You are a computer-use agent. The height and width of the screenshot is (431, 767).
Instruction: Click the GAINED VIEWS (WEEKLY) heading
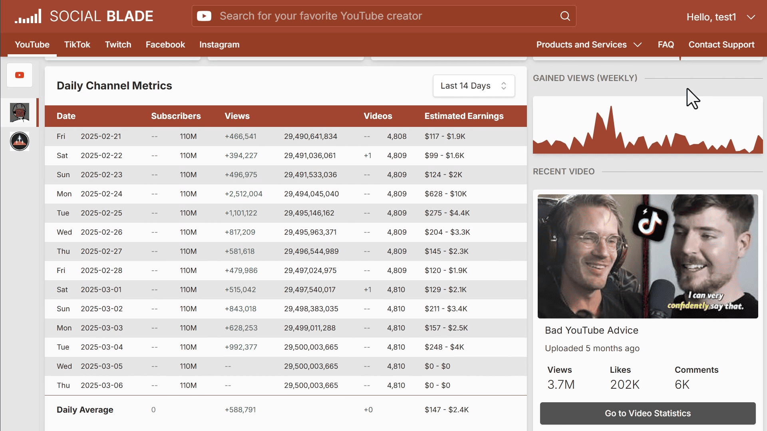tap(585, 78)
